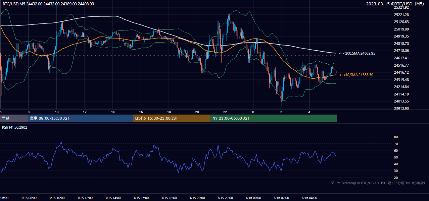Click the 3/16 02:00 bottom date label

tap(281, 198)
